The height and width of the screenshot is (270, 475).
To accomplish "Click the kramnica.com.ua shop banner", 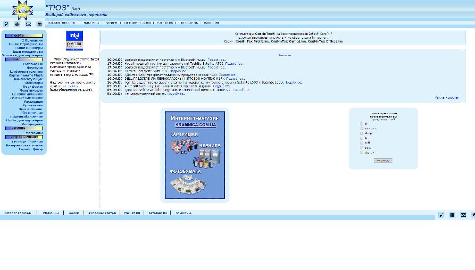I will click(195, 155).
